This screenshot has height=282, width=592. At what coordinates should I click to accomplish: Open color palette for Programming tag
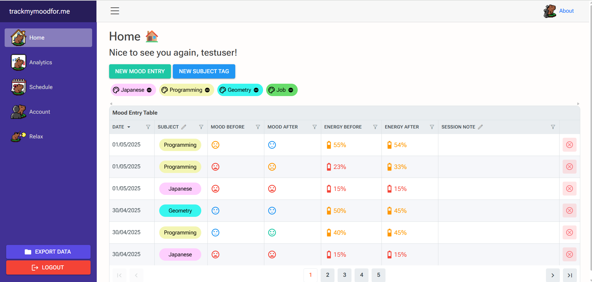tap(164, 90)
